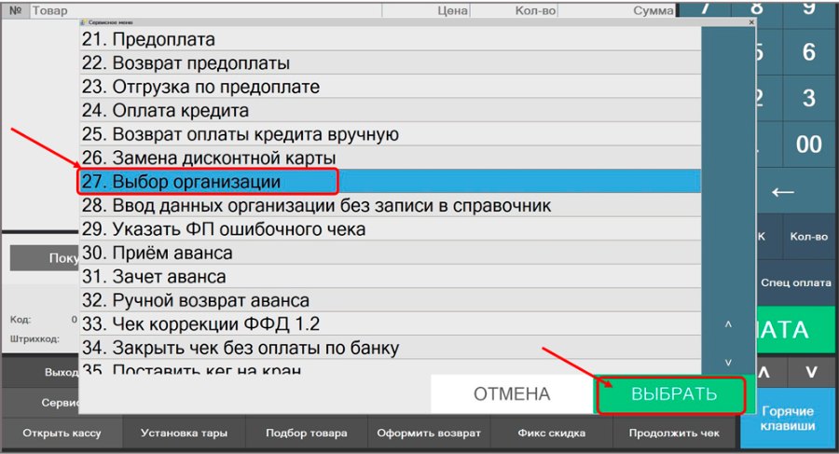Click the Открыть кассу button
This screenshot has height=454, width=839.
click(x=62, y=433)
